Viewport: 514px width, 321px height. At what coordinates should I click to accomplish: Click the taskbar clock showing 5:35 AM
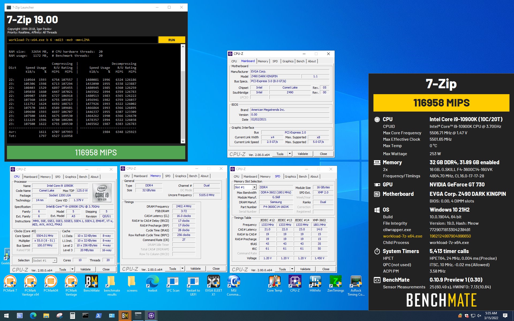(491, 316)
